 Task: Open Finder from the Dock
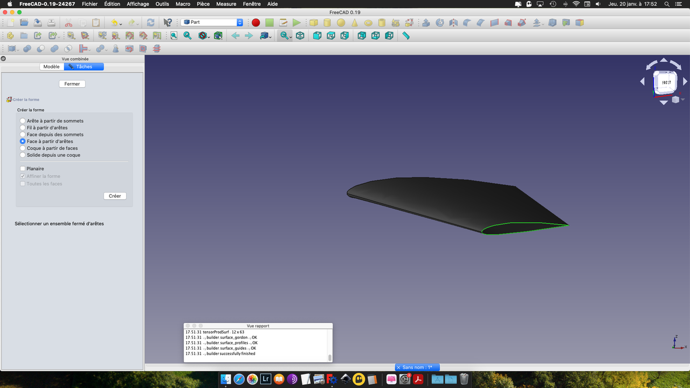pyautogui.click(x=226, y=379)
